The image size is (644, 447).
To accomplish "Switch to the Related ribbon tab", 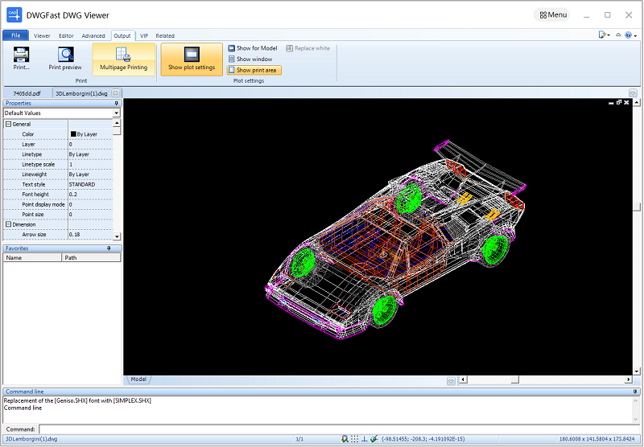I will 165,35.
